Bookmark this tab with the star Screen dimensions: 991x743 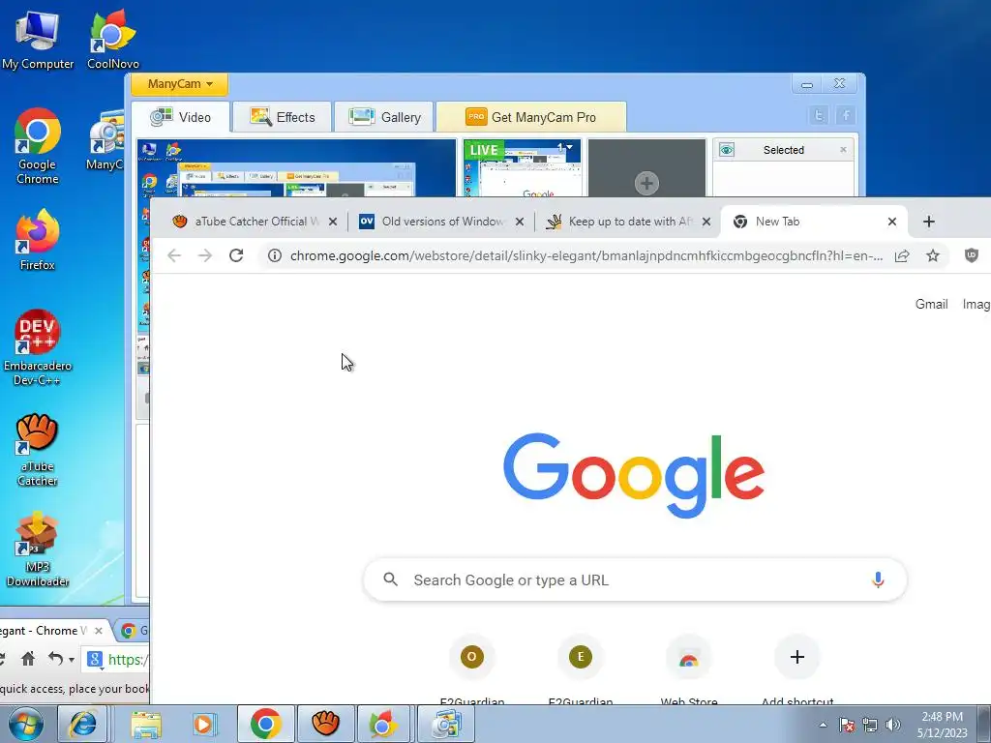[933, 255]
